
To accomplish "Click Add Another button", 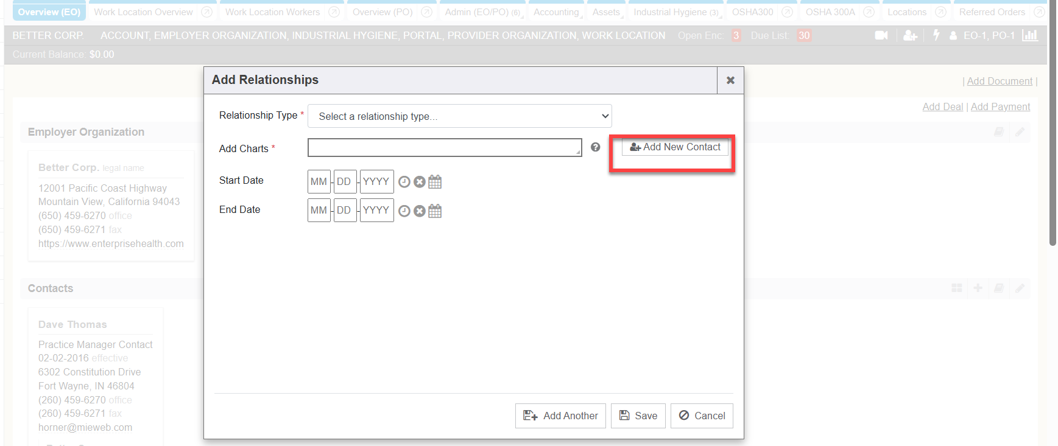I will point(560,416).
